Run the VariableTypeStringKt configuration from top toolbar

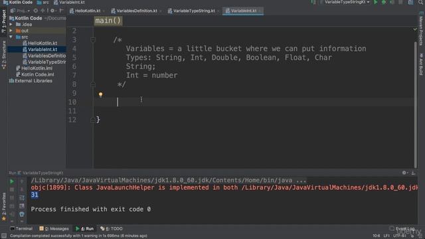(376, 2)
